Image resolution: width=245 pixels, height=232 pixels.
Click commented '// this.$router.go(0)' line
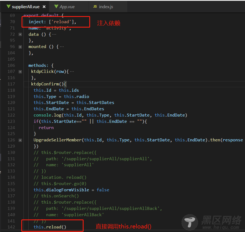coord(60,184)
